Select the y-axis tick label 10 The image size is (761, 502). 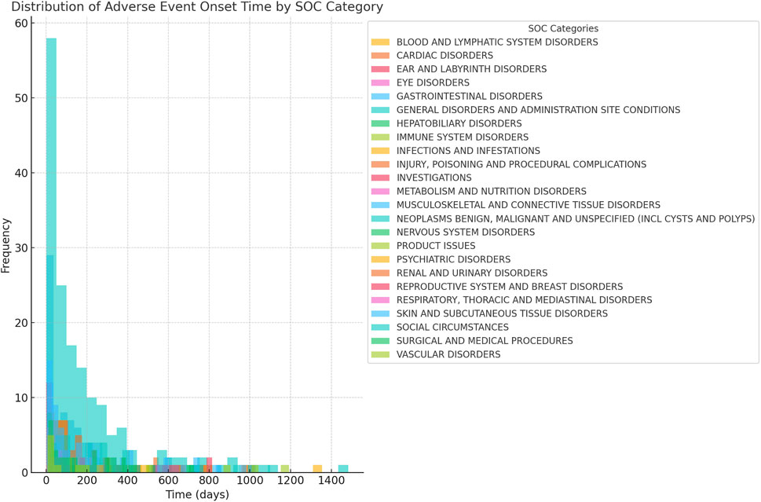pyautogui.click(x=21, y=398)
